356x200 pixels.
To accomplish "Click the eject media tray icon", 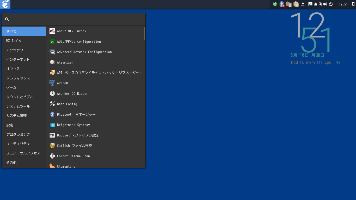I will click(303, 4).
